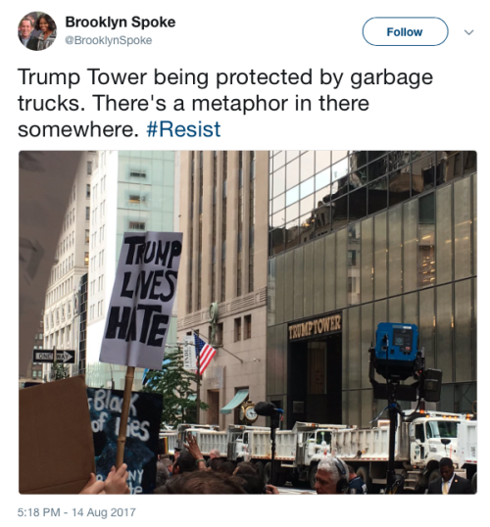Click the One Way street sign in photo
The image size is (490, 527).
tap(54, 357)
